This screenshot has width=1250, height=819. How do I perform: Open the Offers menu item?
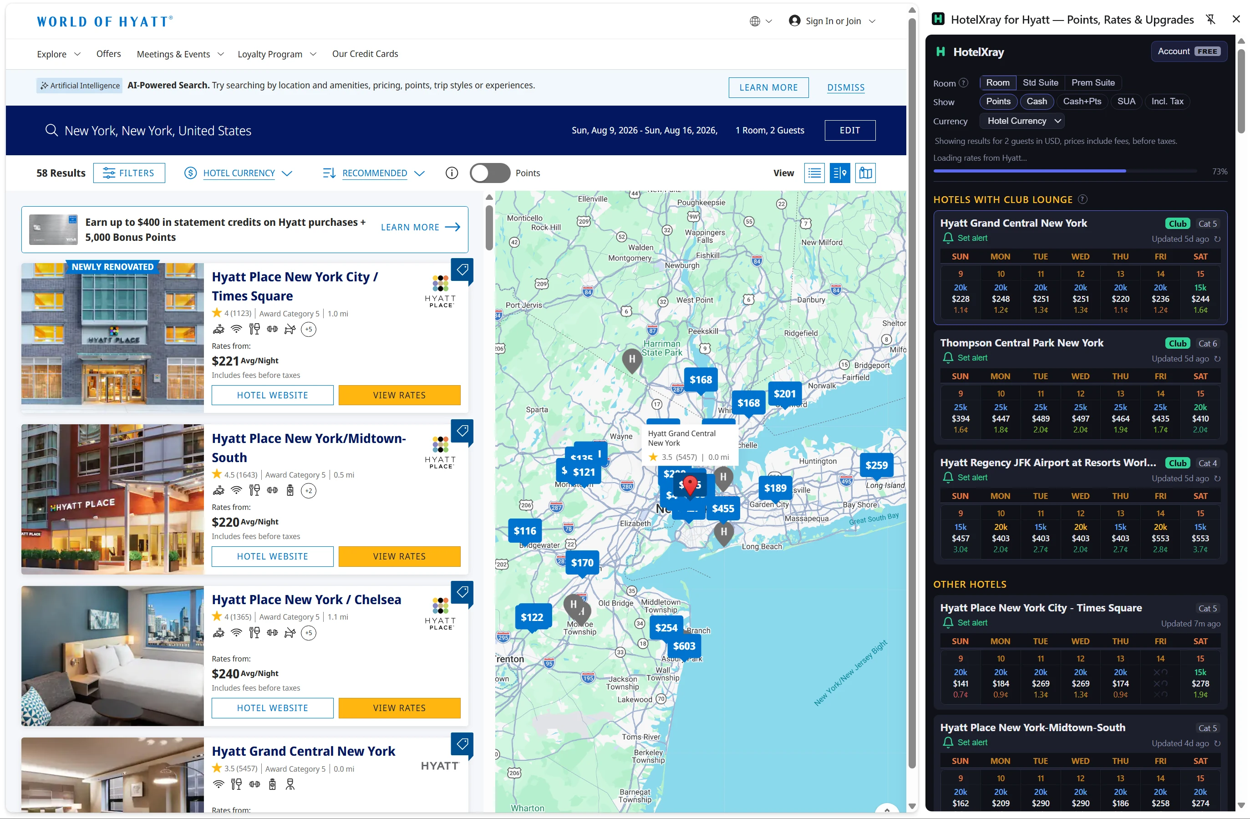click(x=108, y=54)
